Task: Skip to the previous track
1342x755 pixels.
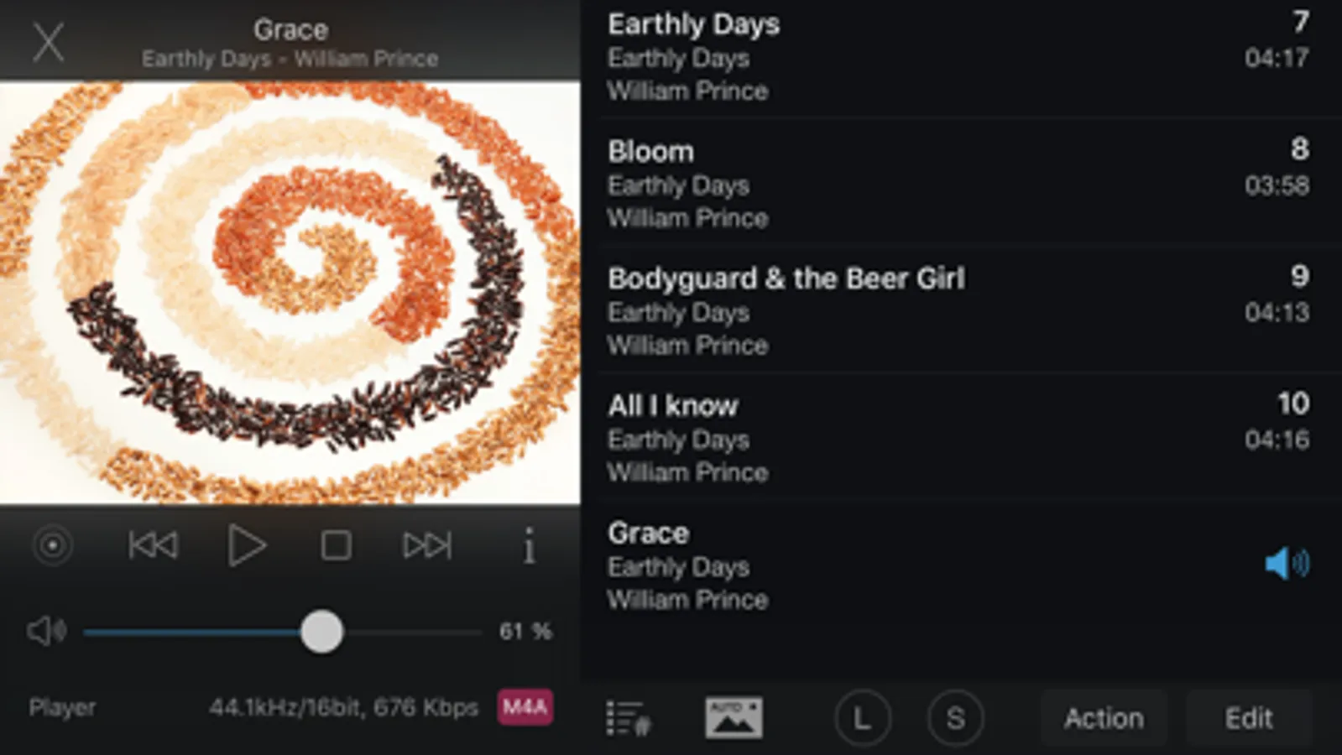Action: click(x=153, y=545)
